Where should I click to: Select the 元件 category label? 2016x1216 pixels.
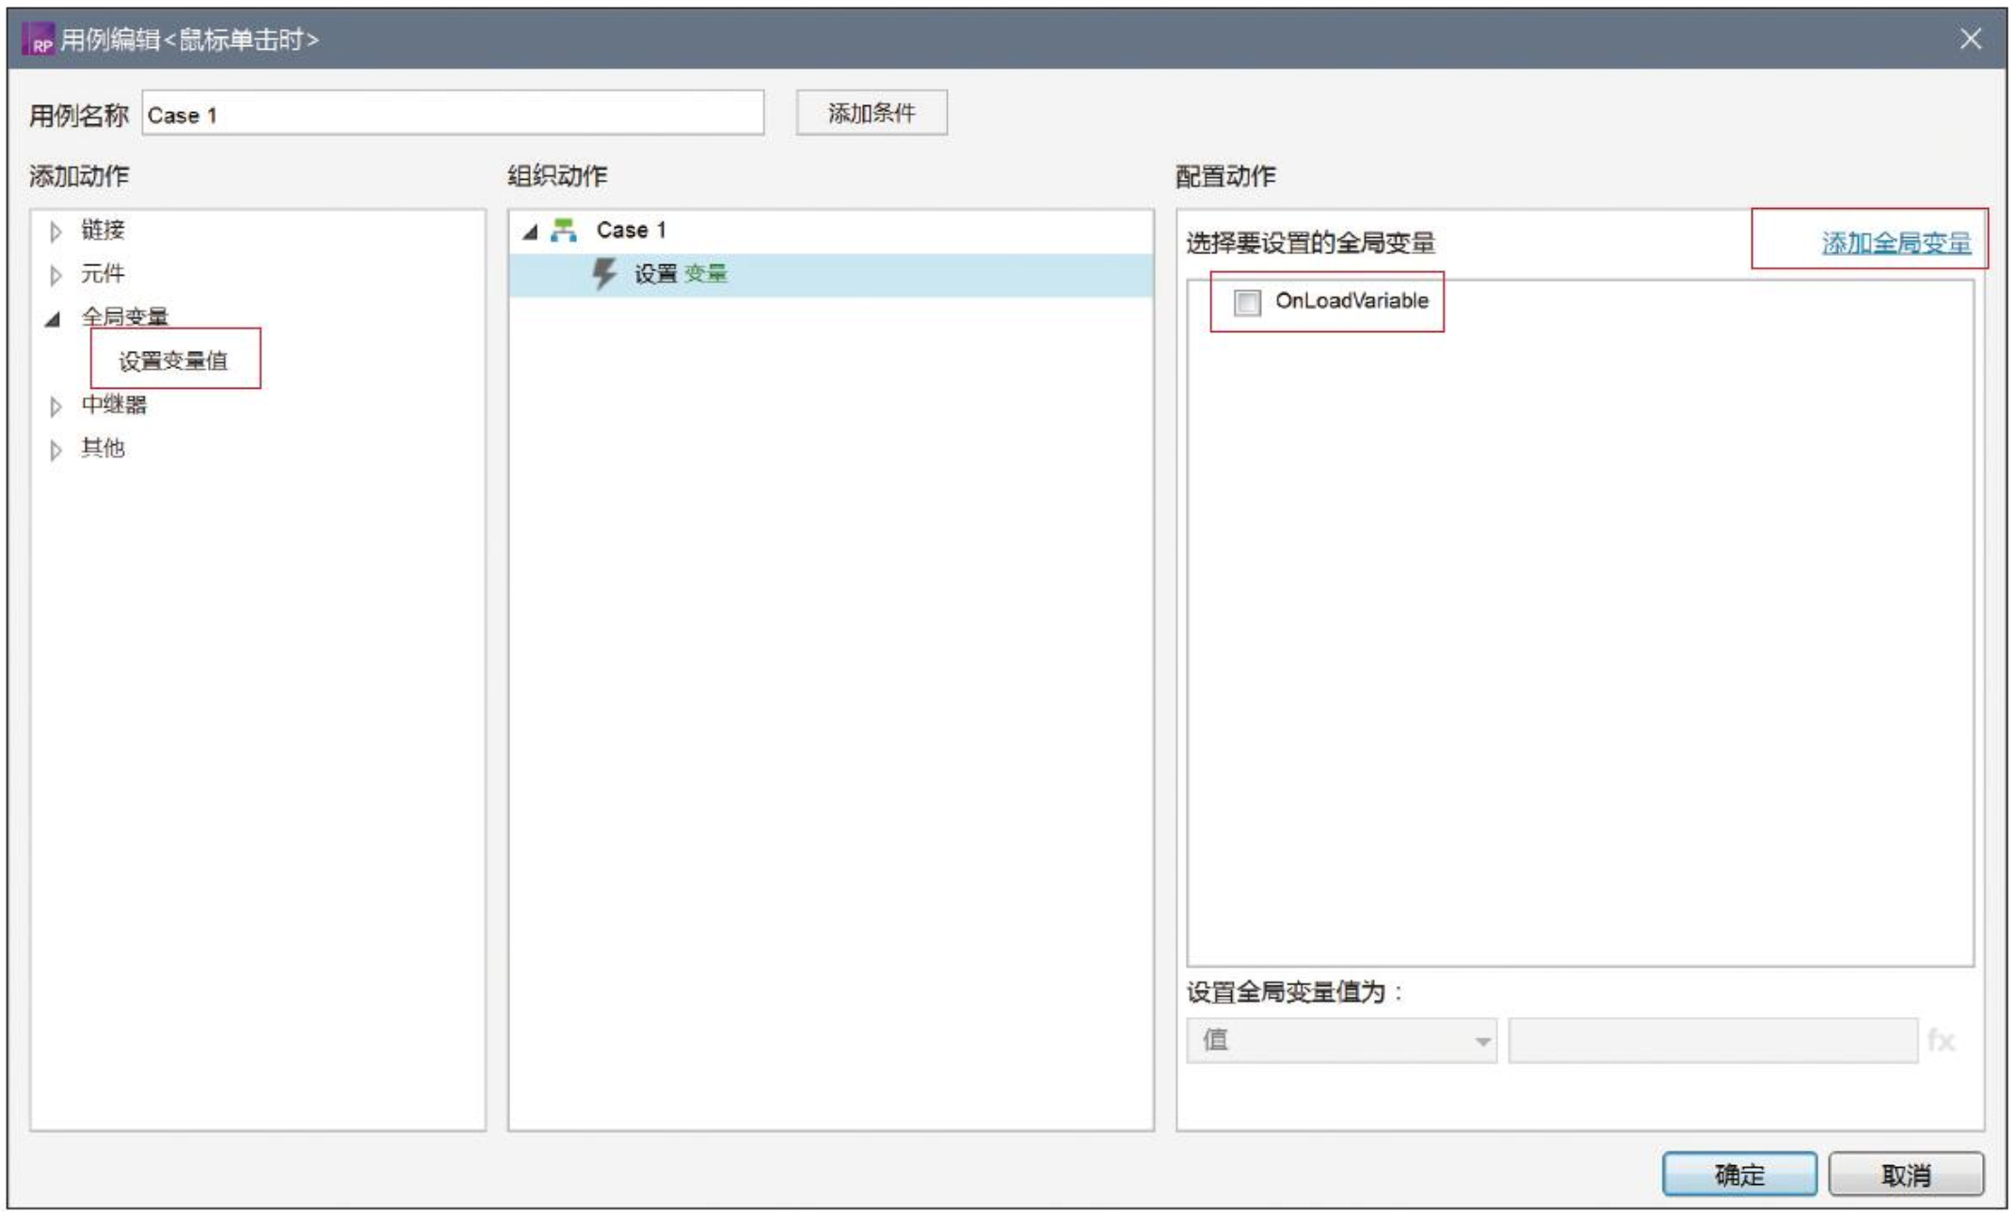point(103,273)
